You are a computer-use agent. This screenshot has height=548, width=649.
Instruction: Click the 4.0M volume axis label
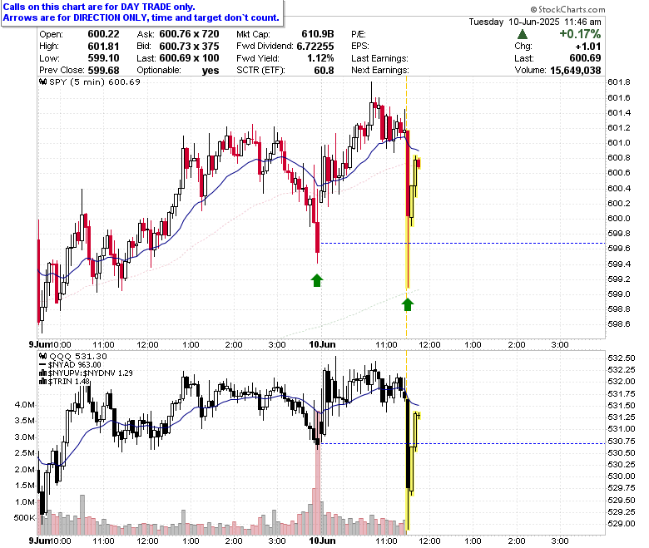pos(25,404)
